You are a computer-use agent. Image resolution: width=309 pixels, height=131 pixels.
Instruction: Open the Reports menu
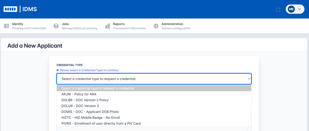tap(125, 26)
